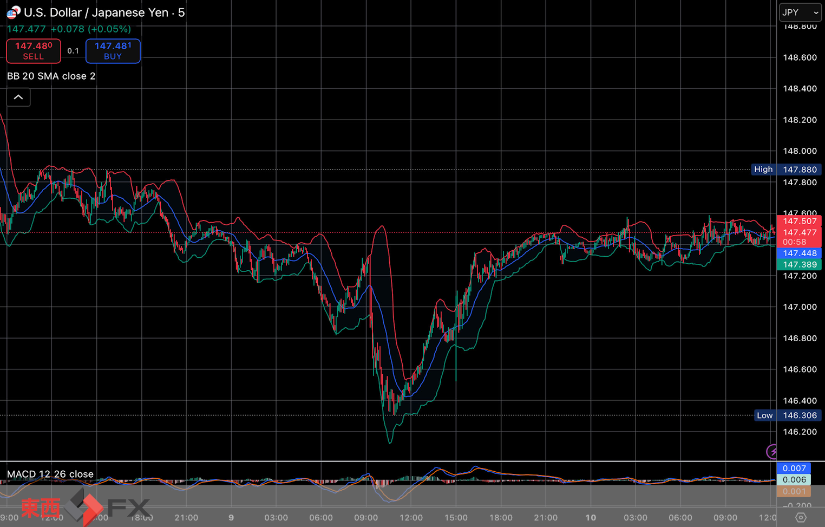
Task: Click day 10 marker on the time axis
Action: coord(591,518)
